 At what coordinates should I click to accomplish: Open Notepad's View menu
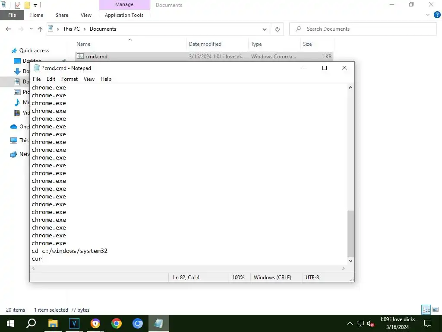coord(89,79)
